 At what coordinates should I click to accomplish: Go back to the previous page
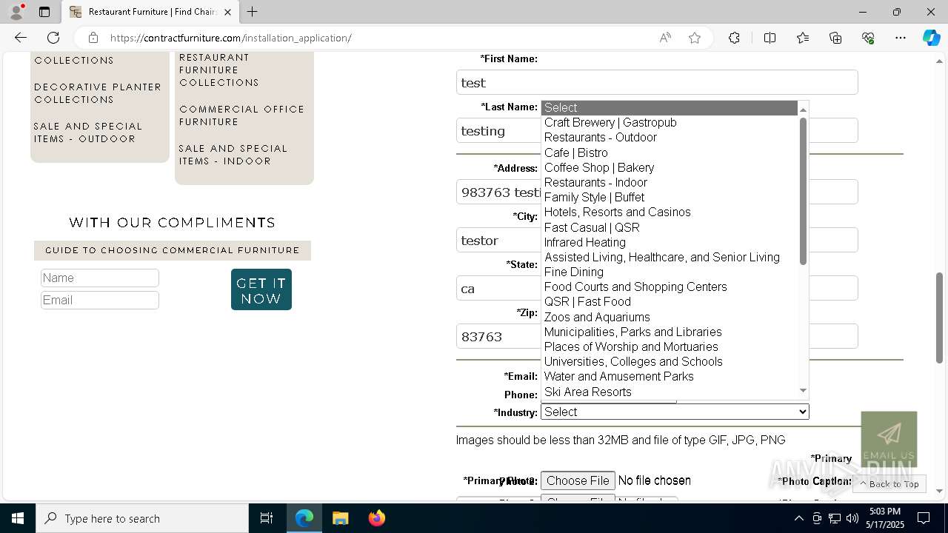coord(21,38)
